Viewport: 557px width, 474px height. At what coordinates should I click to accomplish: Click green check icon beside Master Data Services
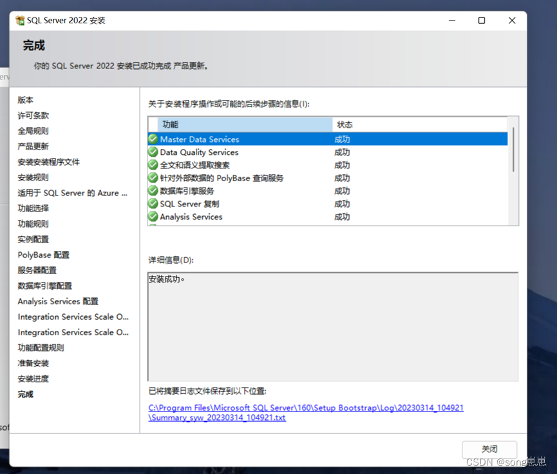153,139
